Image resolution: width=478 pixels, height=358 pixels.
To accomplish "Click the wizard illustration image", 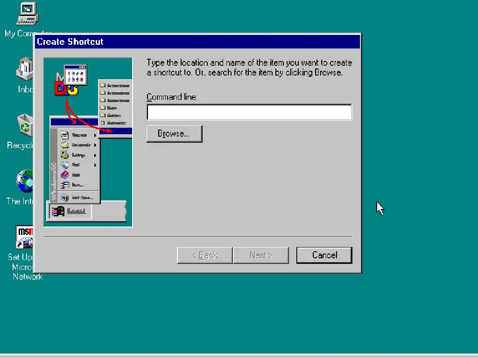I will [88, 142].
